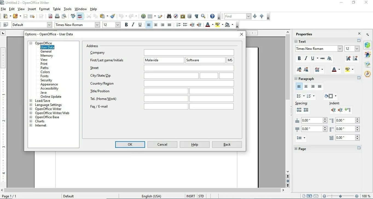The height and width of the screenshot is (199, 373).
Task: Click Increase Spacing in the Paragraph panel
Action: coord(299,110)
